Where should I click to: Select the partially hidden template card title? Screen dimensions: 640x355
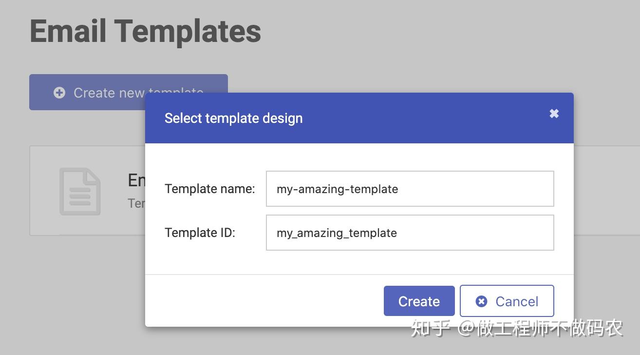click(x=136, y=180)
